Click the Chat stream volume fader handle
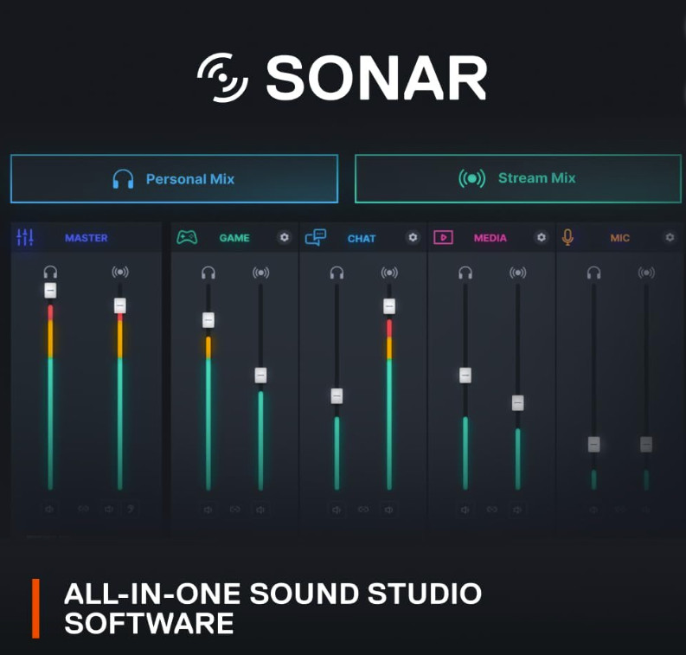 tap(389, 305)
